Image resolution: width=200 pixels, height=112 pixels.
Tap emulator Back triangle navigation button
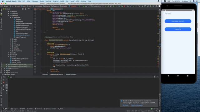click(168, 76)
